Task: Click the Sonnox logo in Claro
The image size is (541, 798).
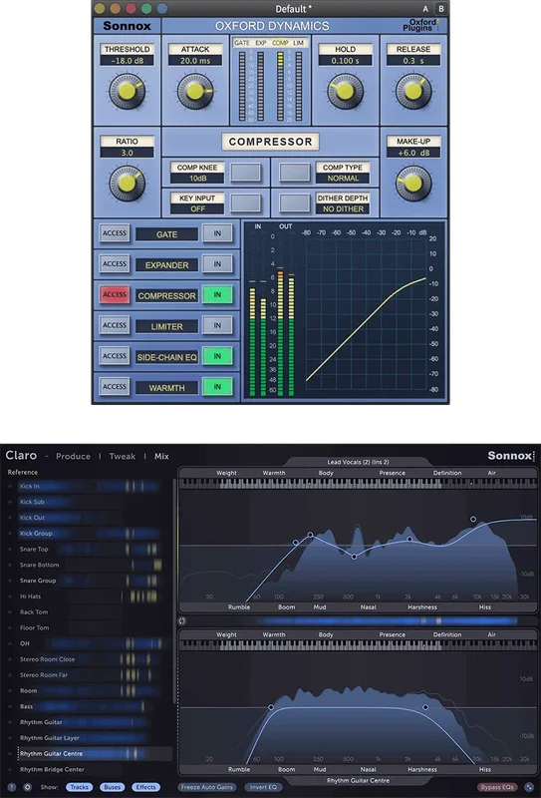Action: (x=511, y=456)
